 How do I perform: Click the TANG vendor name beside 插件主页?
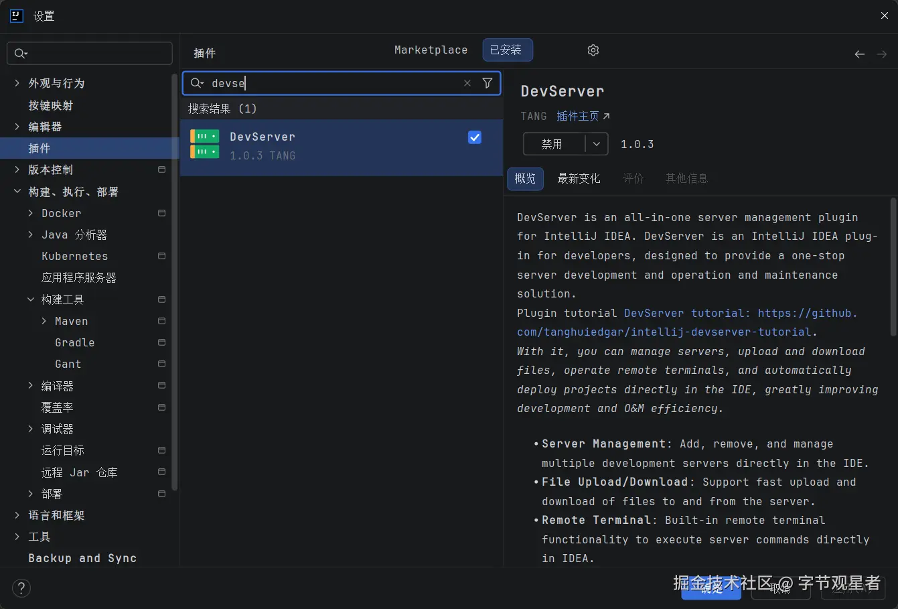(534, 117)
